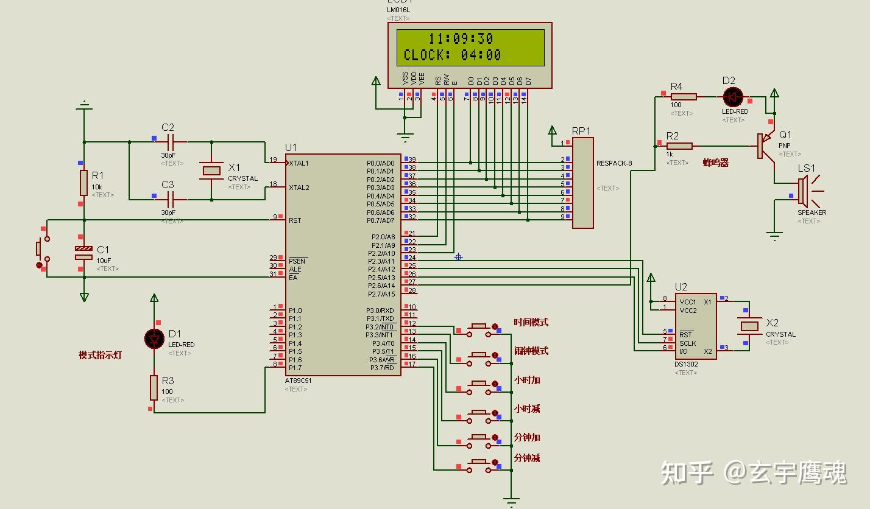The image size is (870, 509).
Task: Select crystal X2 symbol
Action: point(749,326)
